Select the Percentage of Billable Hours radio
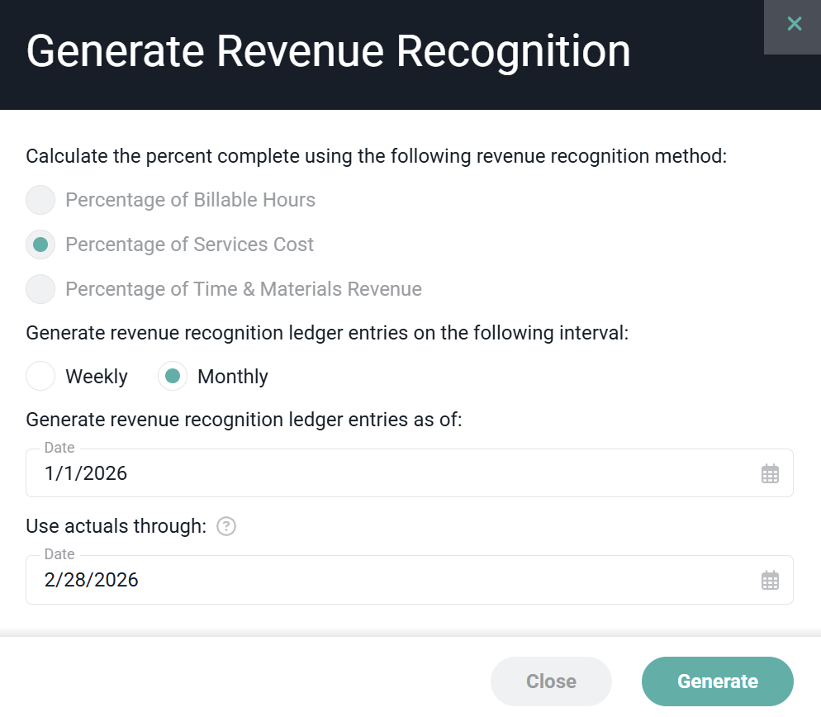821x717 pixels. tap(40, 200)
